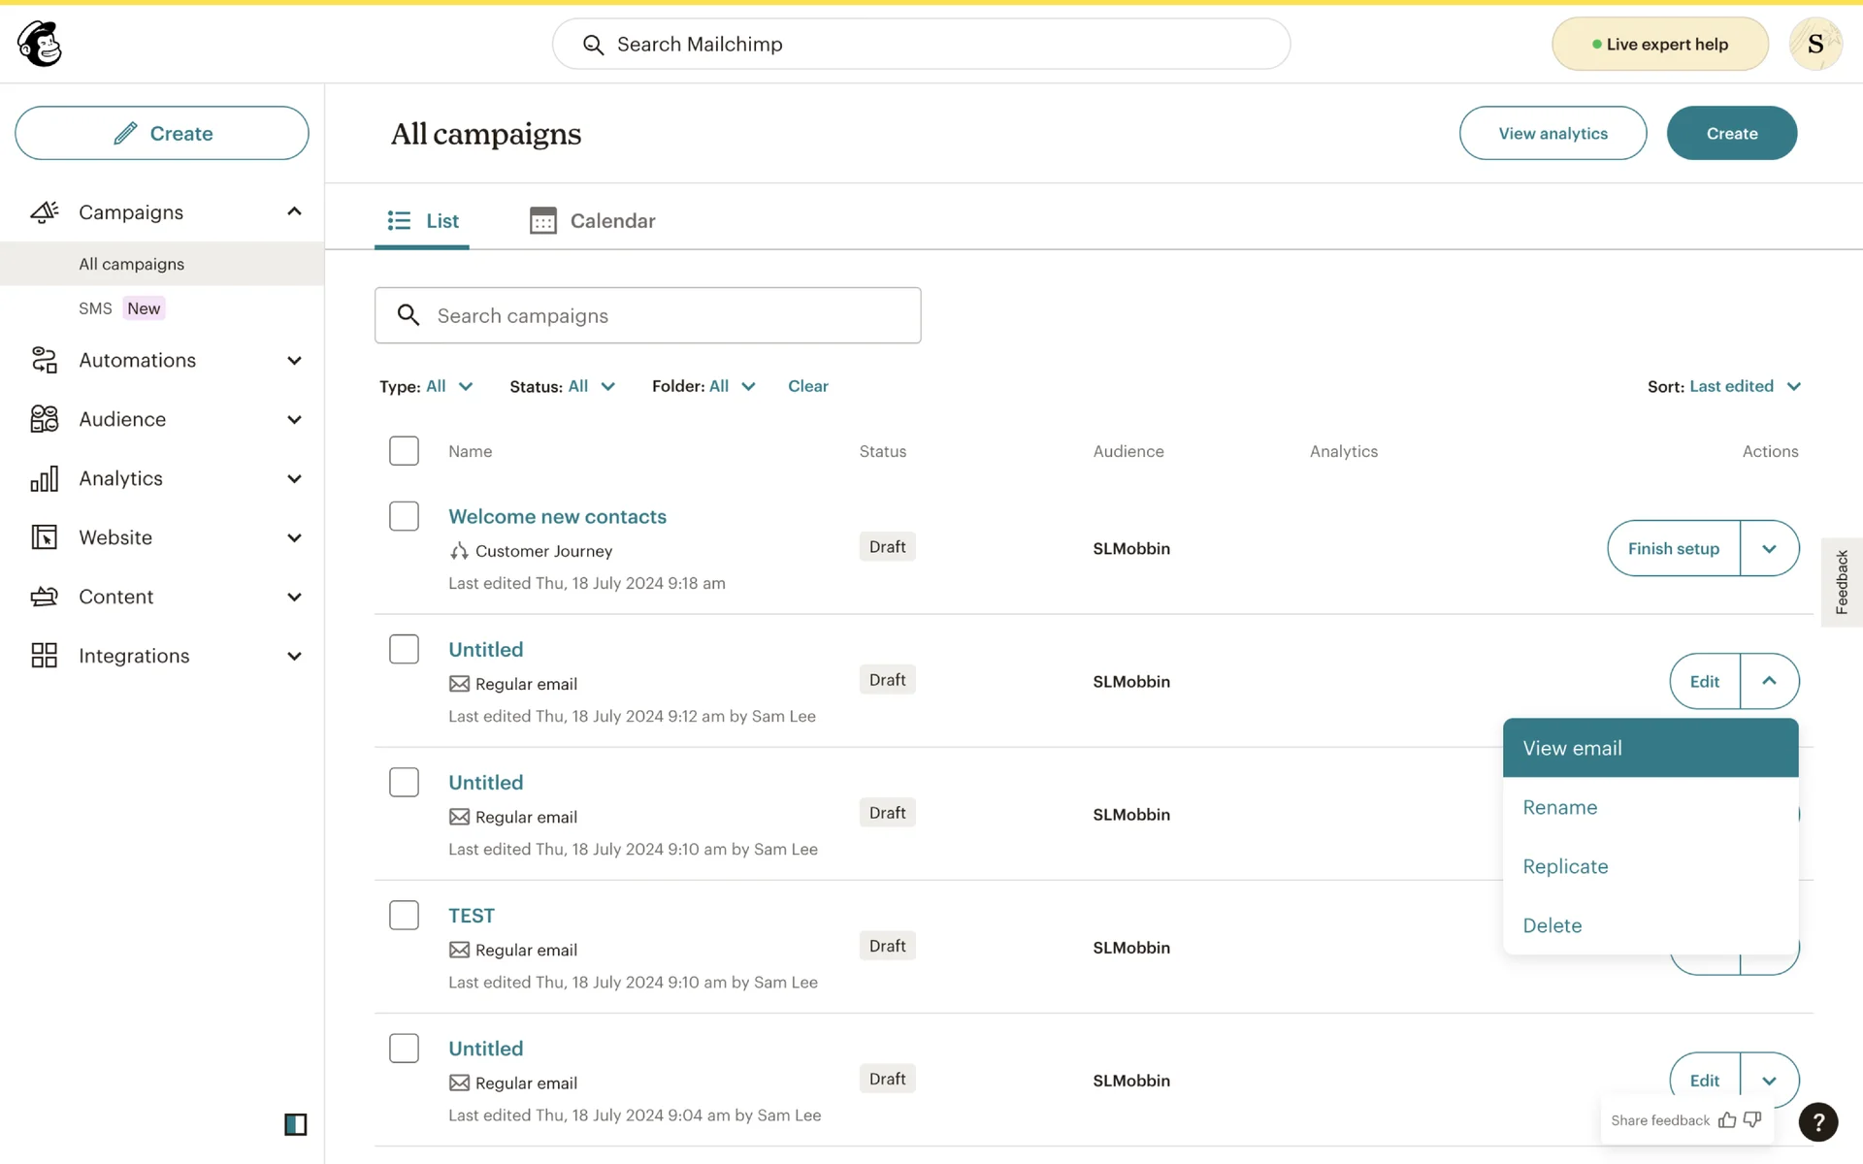Screen dimensions: 1863x1164
Task: Click the help question mark icon
Action: pos(1817,1122)
